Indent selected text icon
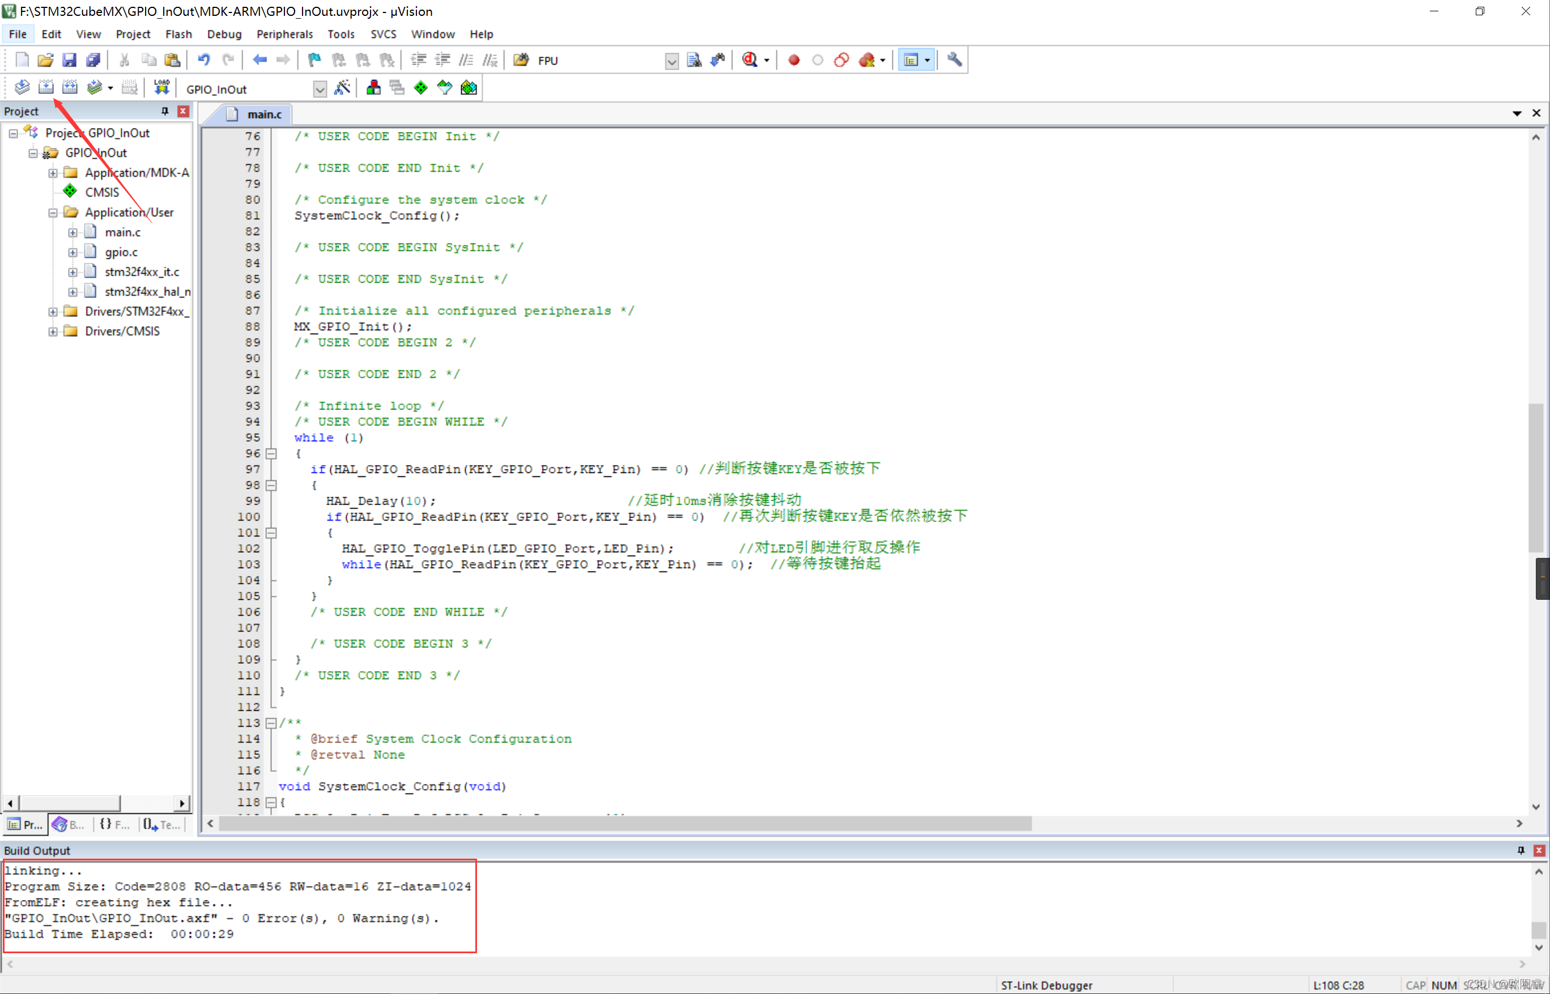 pyautogui.click(x=418, y=60)
